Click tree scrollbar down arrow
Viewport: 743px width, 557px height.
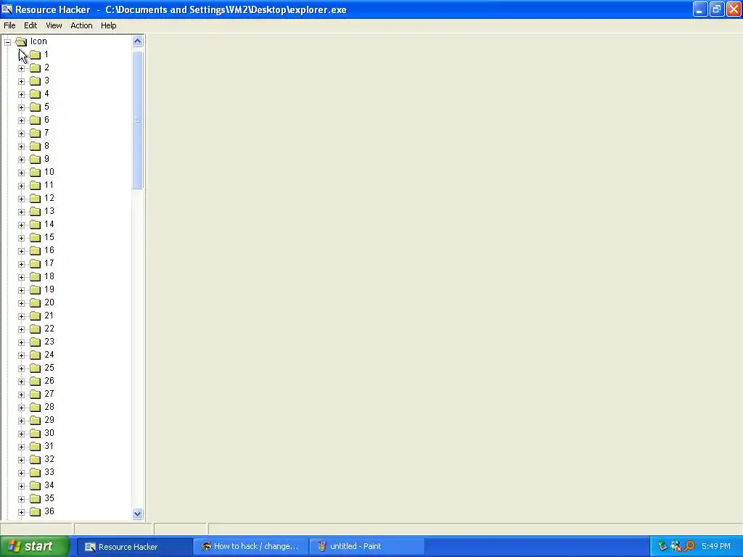(x=137, y=514)
